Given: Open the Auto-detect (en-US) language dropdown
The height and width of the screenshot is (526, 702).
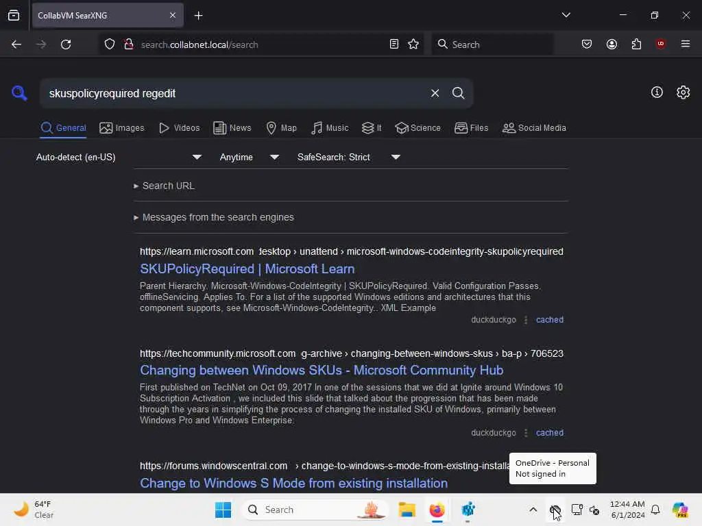Looking at the screenshot, I should pos(119,157).
